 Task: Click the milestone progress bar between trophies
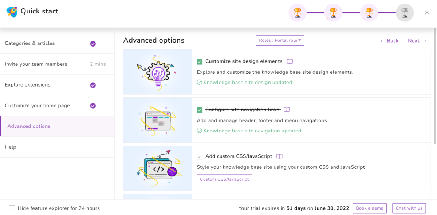[315, 12]
